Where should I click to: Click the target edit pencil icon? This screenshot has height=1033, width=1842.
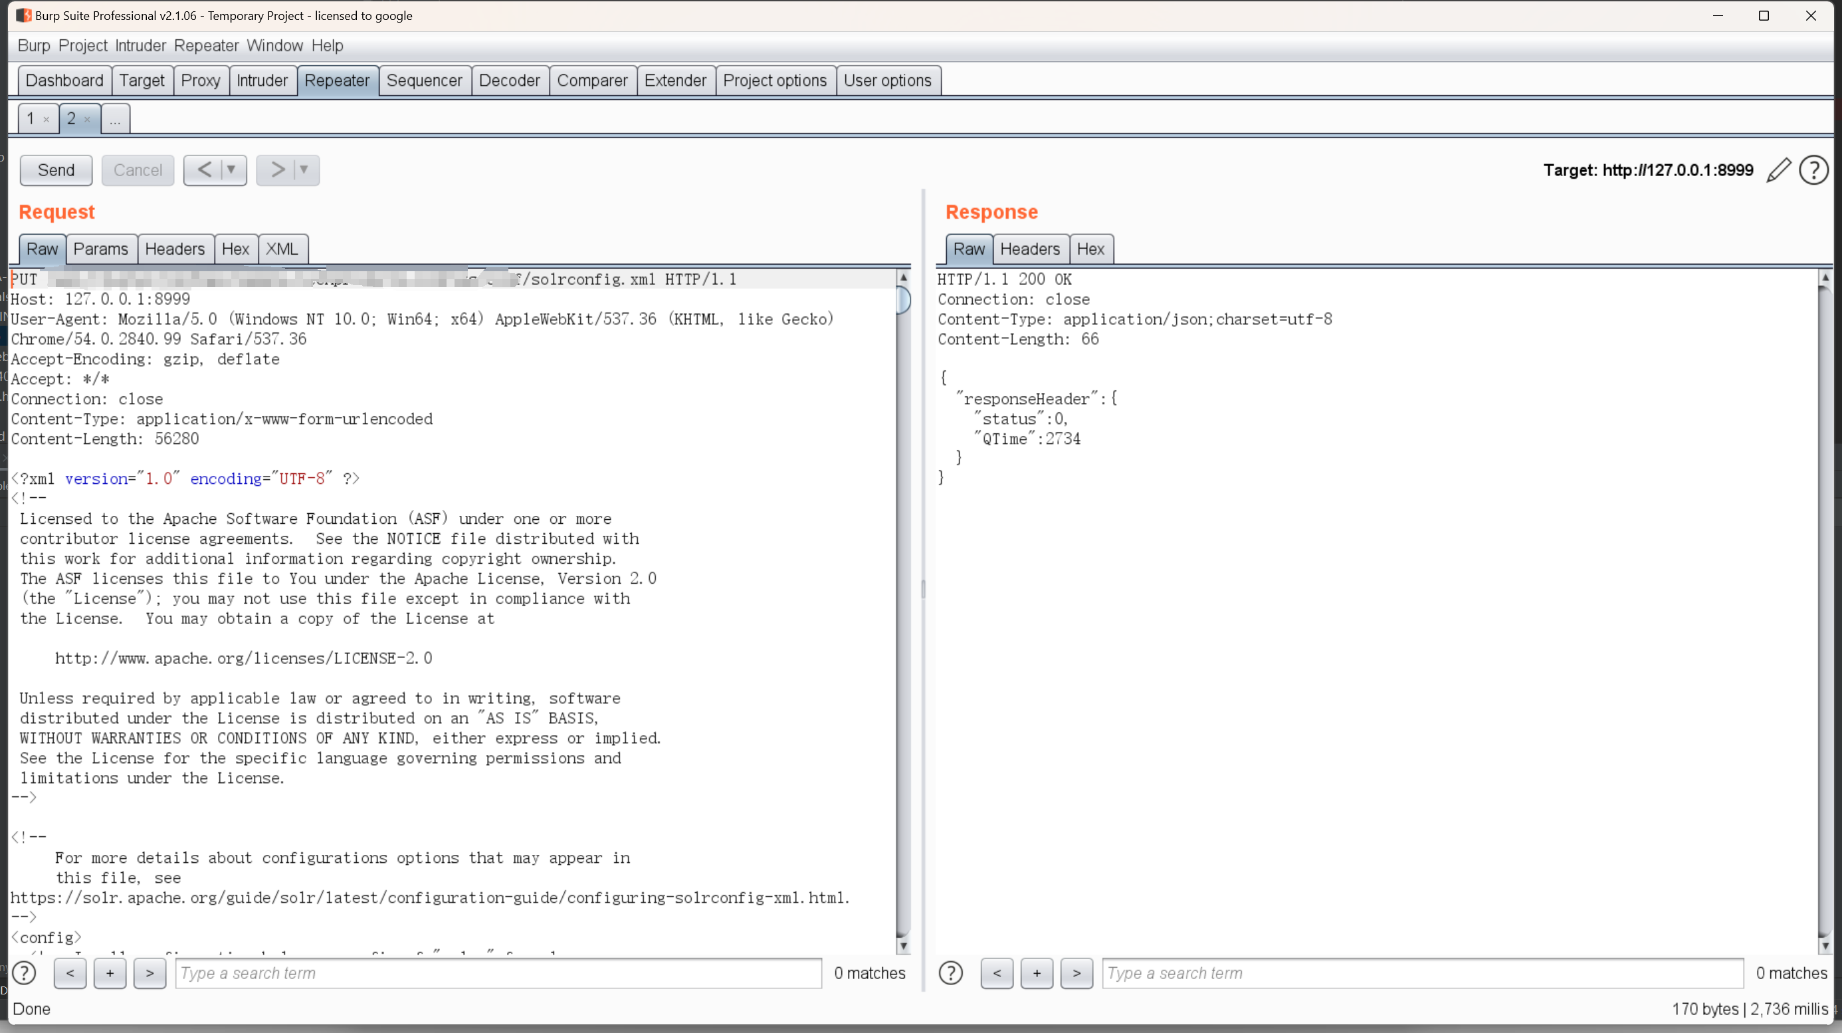1780,170
